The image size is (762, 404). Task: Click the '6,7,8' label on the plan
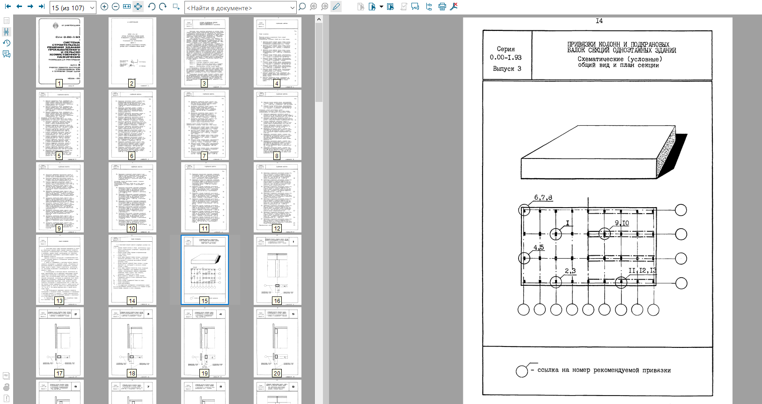point(543,197)
